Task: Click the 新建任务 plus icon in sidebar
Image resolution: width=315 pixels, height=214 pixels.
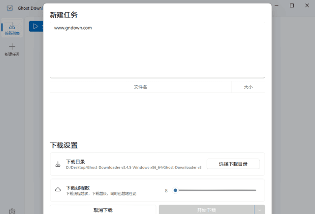Action: [x=12, y=46]
